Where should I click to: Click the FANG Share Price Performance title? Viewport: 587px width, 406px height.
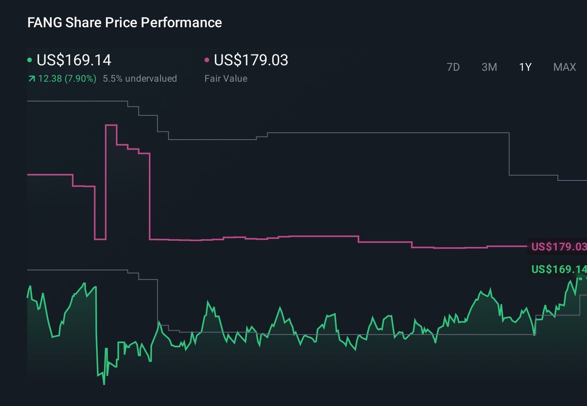(x=125, y=22)
